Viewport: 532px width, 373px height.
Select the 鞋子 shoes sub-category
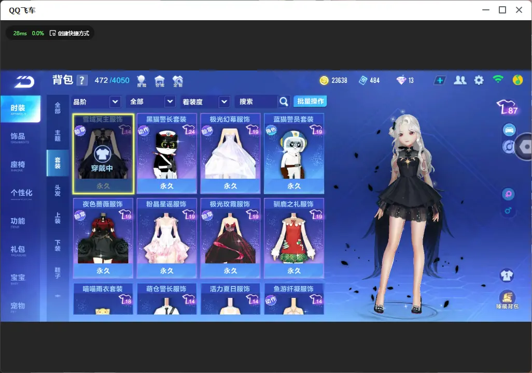tap(58, 273)
